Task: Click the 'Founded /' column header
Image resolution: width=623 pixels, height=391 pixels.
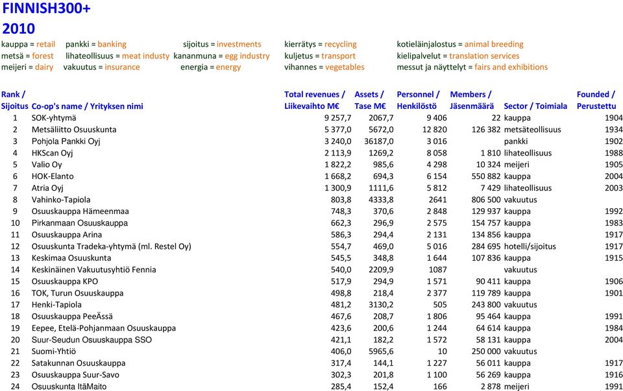Action: click(596, 95)
